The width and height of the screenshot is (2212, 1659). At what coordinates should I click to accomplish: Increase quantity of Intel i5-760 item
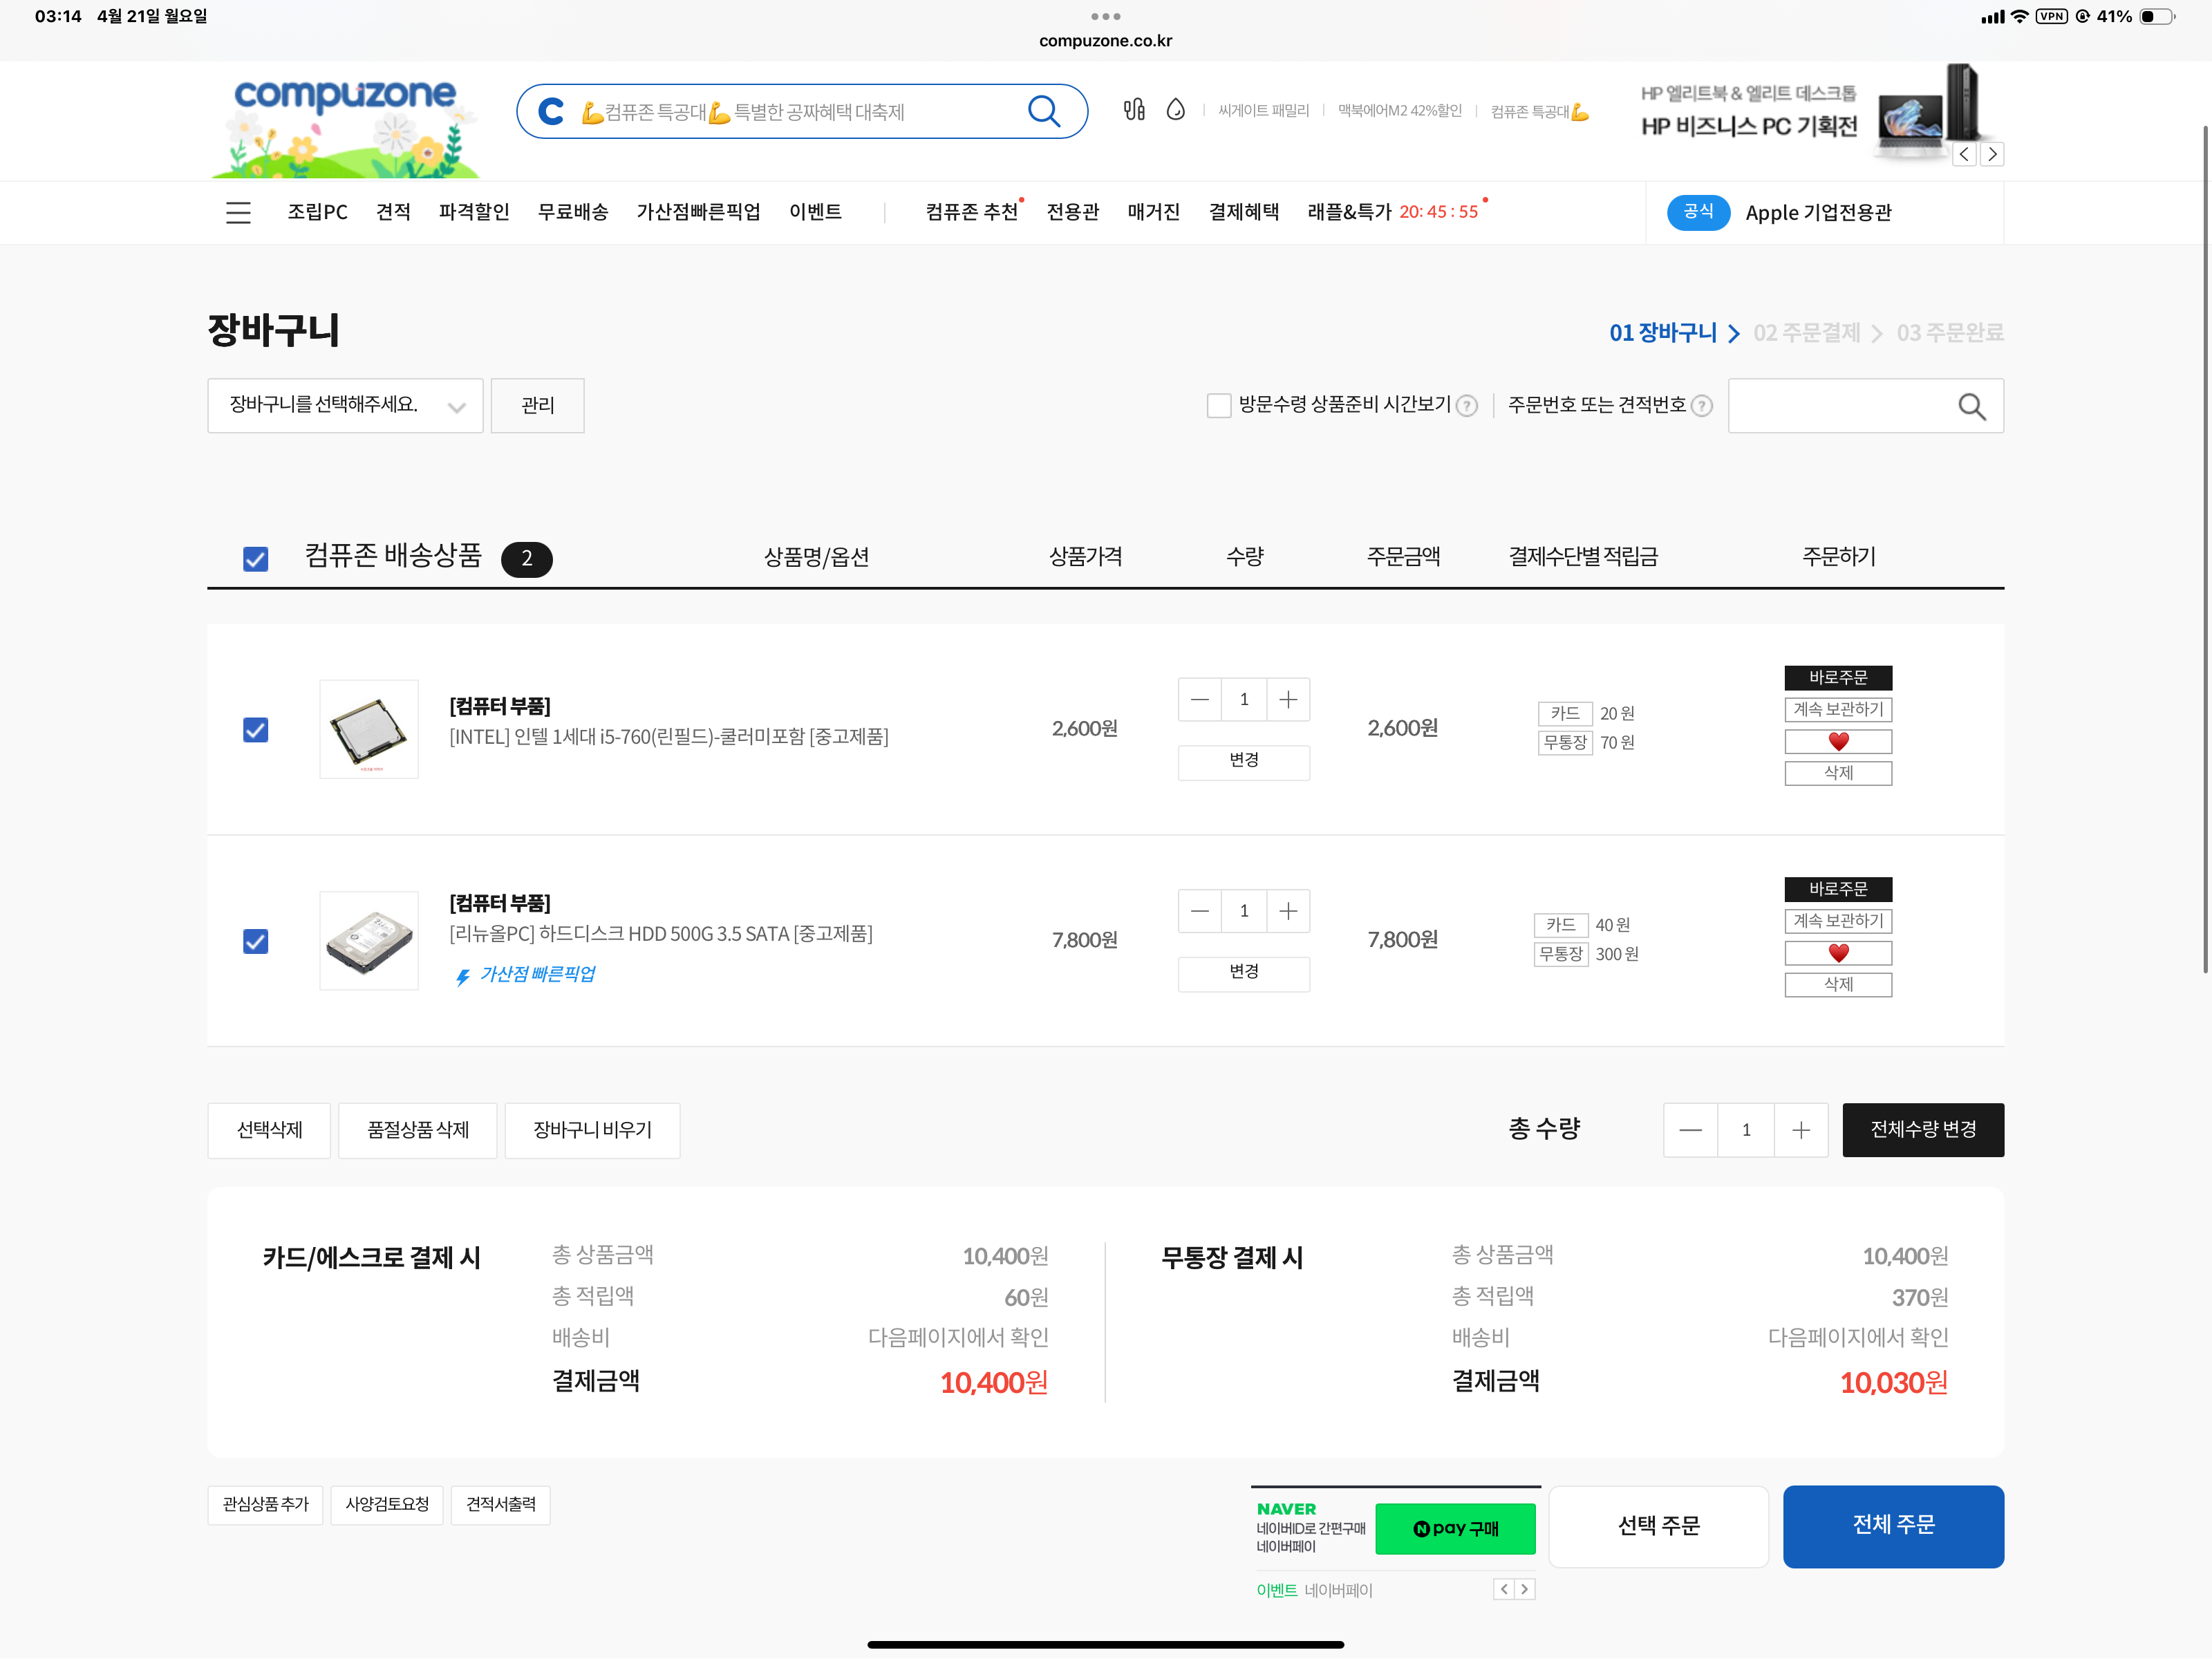tap(1288, 699)
